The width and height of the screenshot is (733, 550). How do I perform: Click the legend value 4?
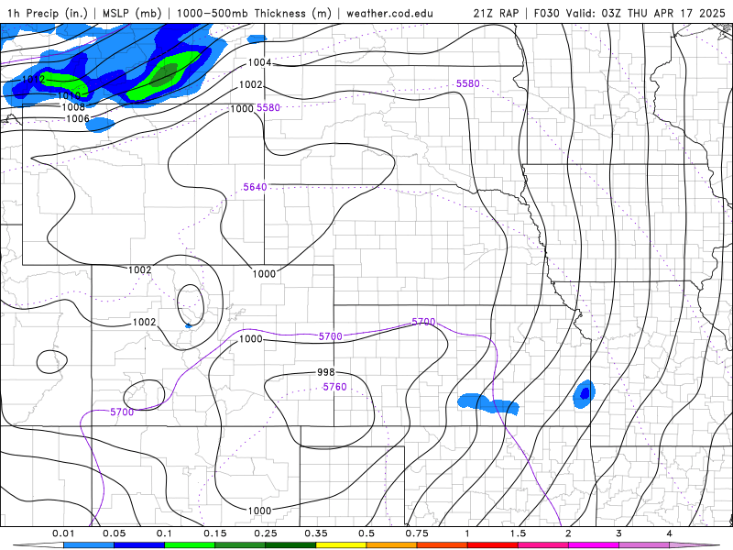click(x=670, y=533)
